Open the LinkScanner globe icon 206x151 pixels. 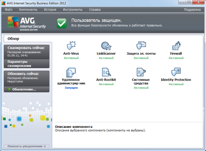106,46
